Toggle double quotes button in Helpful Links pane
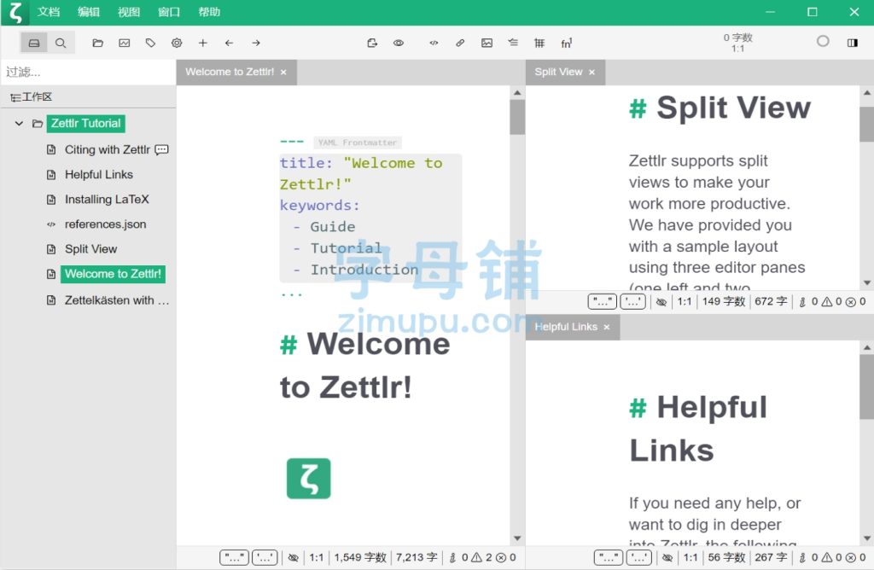 coord(608,557)
